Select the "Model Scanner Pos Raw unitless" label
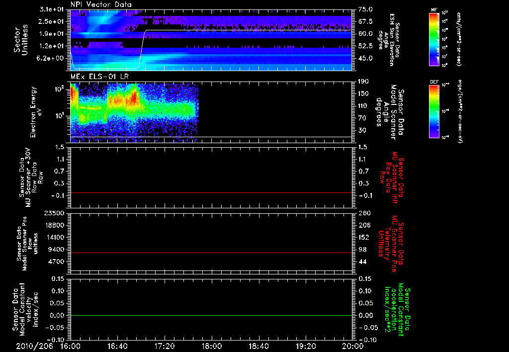Viewport: 509px width, 352px height. click(x=27, y=244)
